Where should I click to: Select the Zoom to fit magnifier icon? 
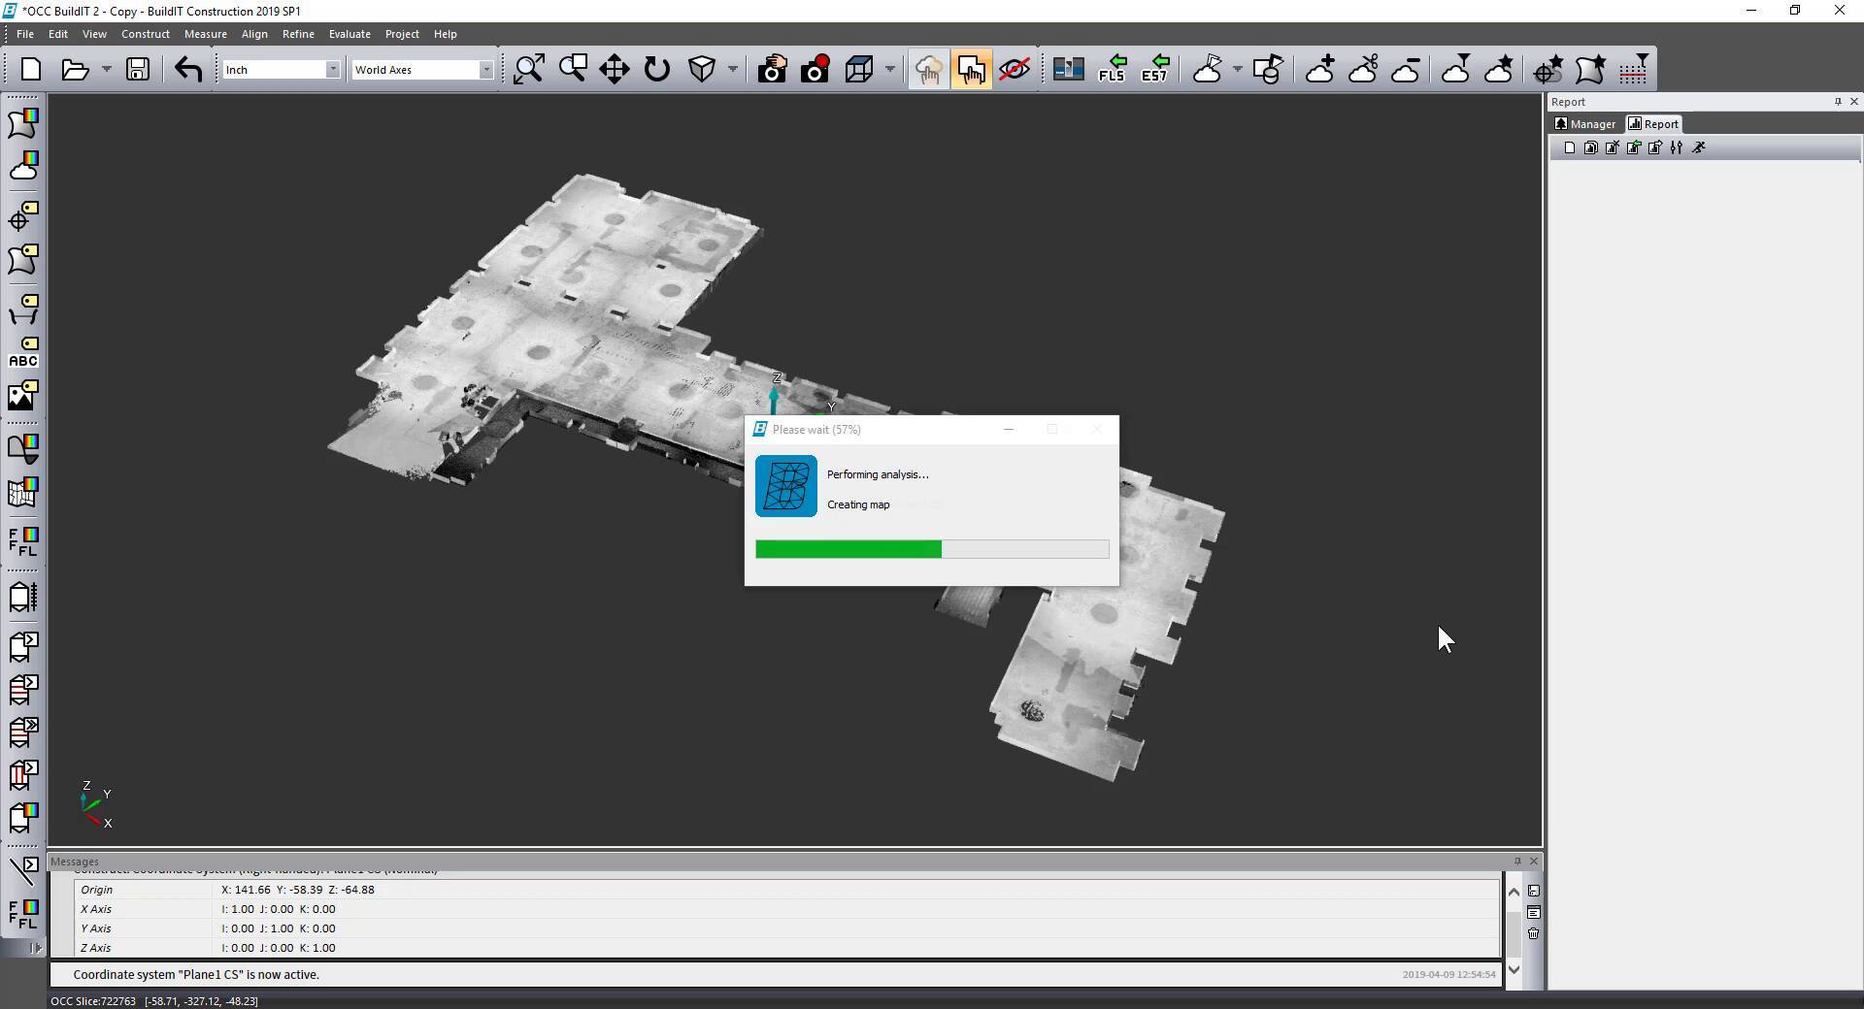529,69
